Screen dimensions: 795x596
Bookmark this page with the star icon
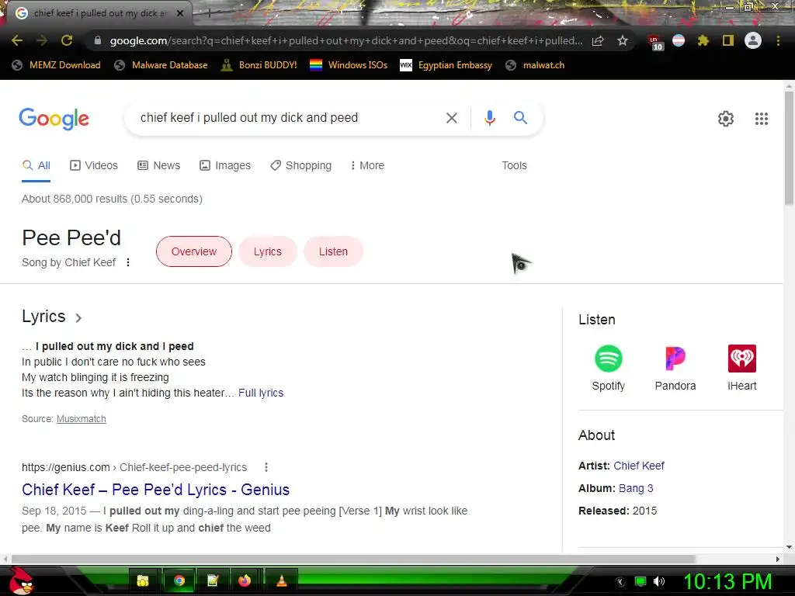coord(623,40)
